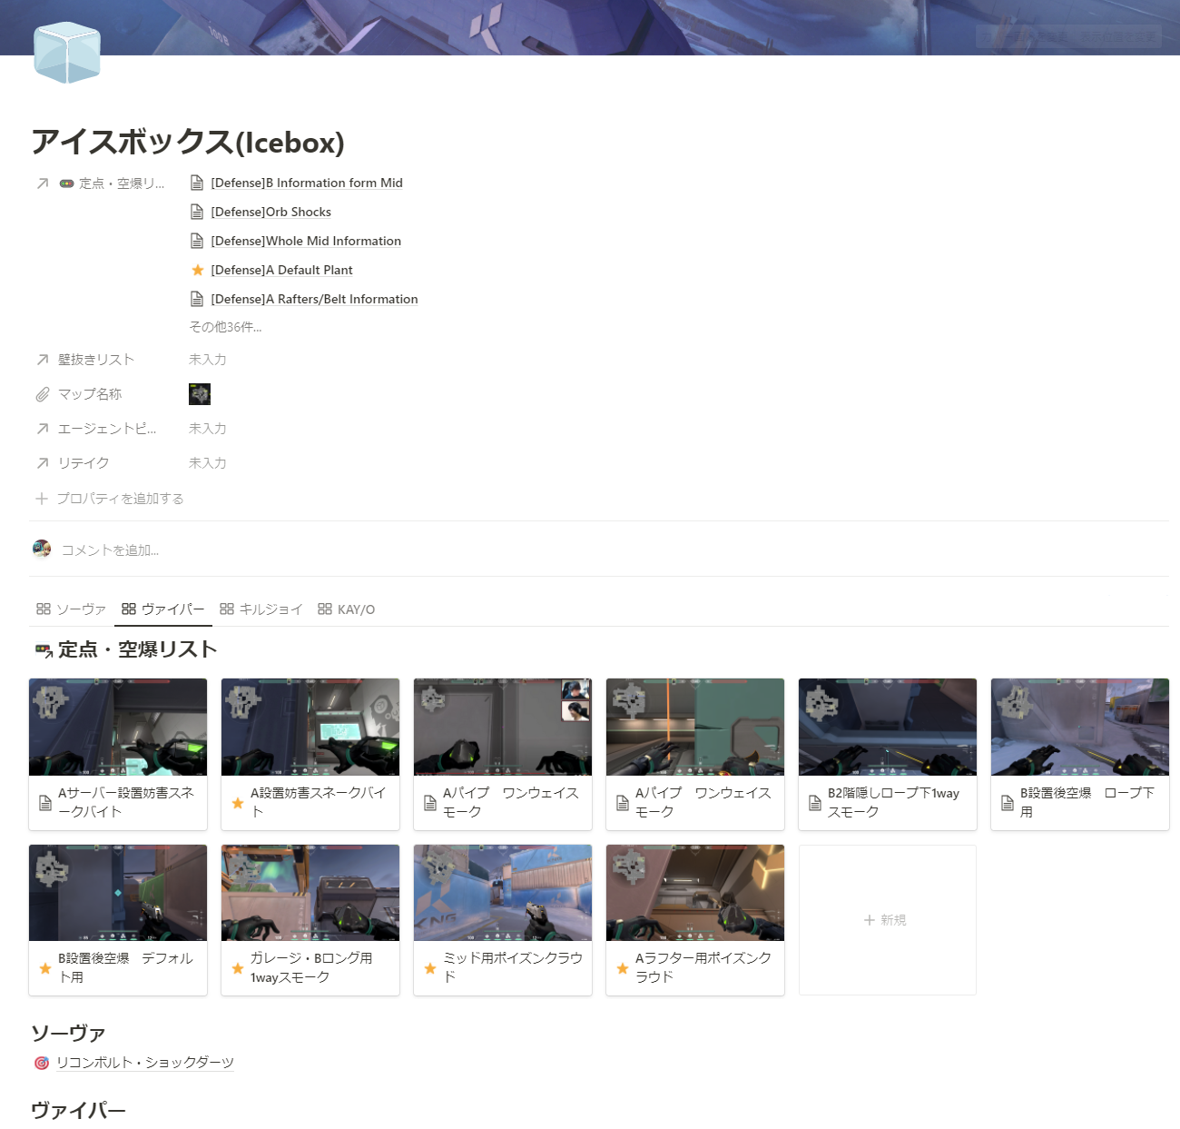Click the camera icon beside 定点・空爆リスト heading
1180x1129 pixels.
point(42,649)
